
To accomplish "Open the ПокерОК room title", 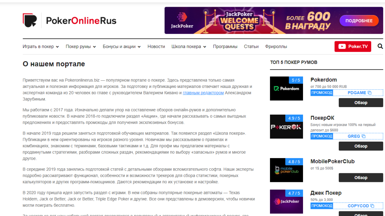I will pos(322,118).
